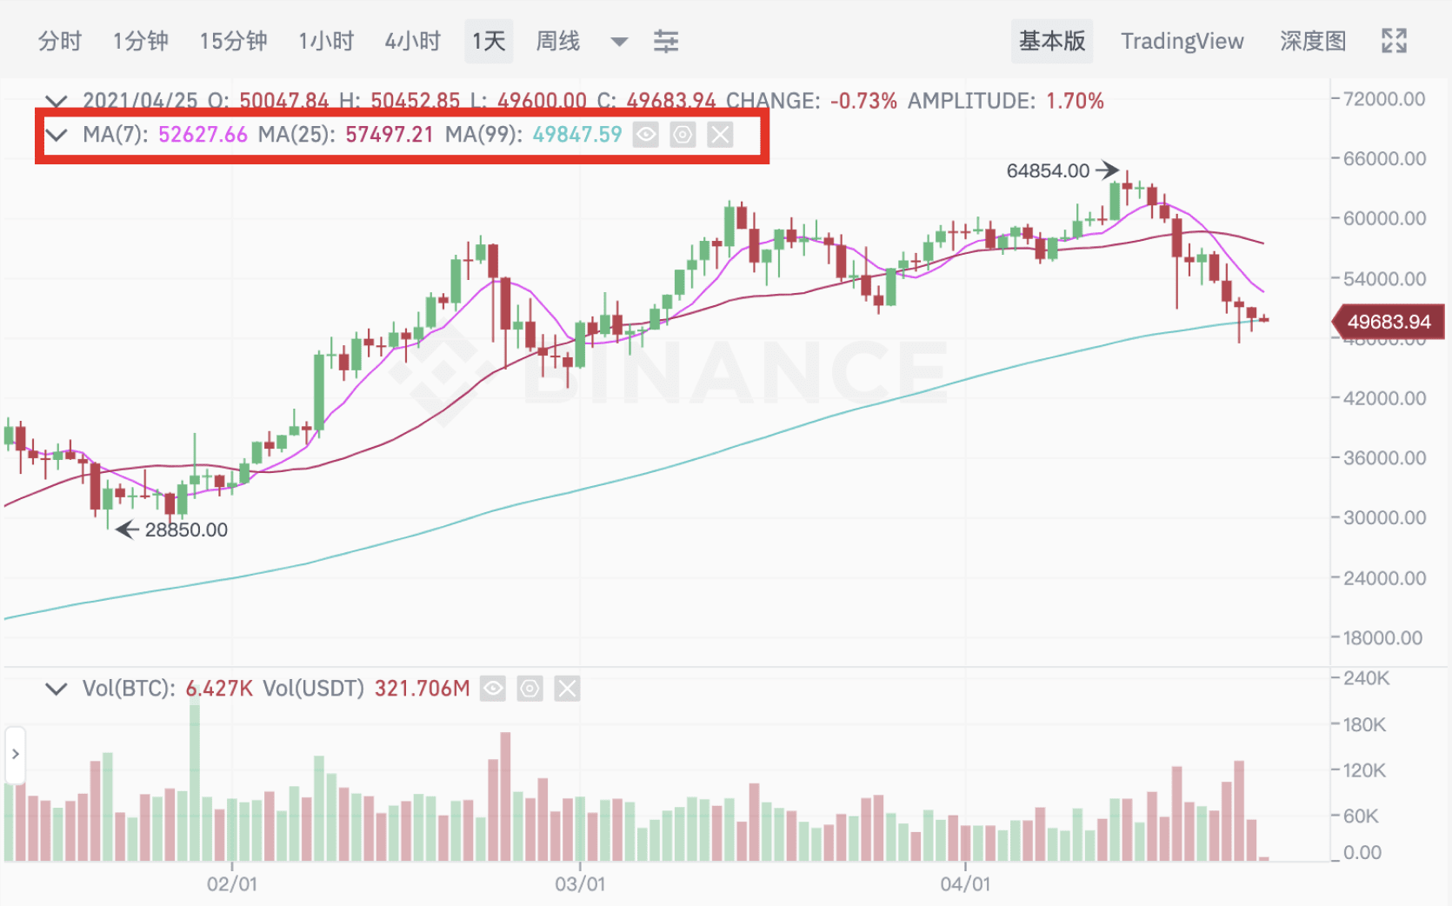Viewport: 1452px width, 906px height.
Task: Switch to the 15分钟 interval
Action: click(x=233, y=41)
